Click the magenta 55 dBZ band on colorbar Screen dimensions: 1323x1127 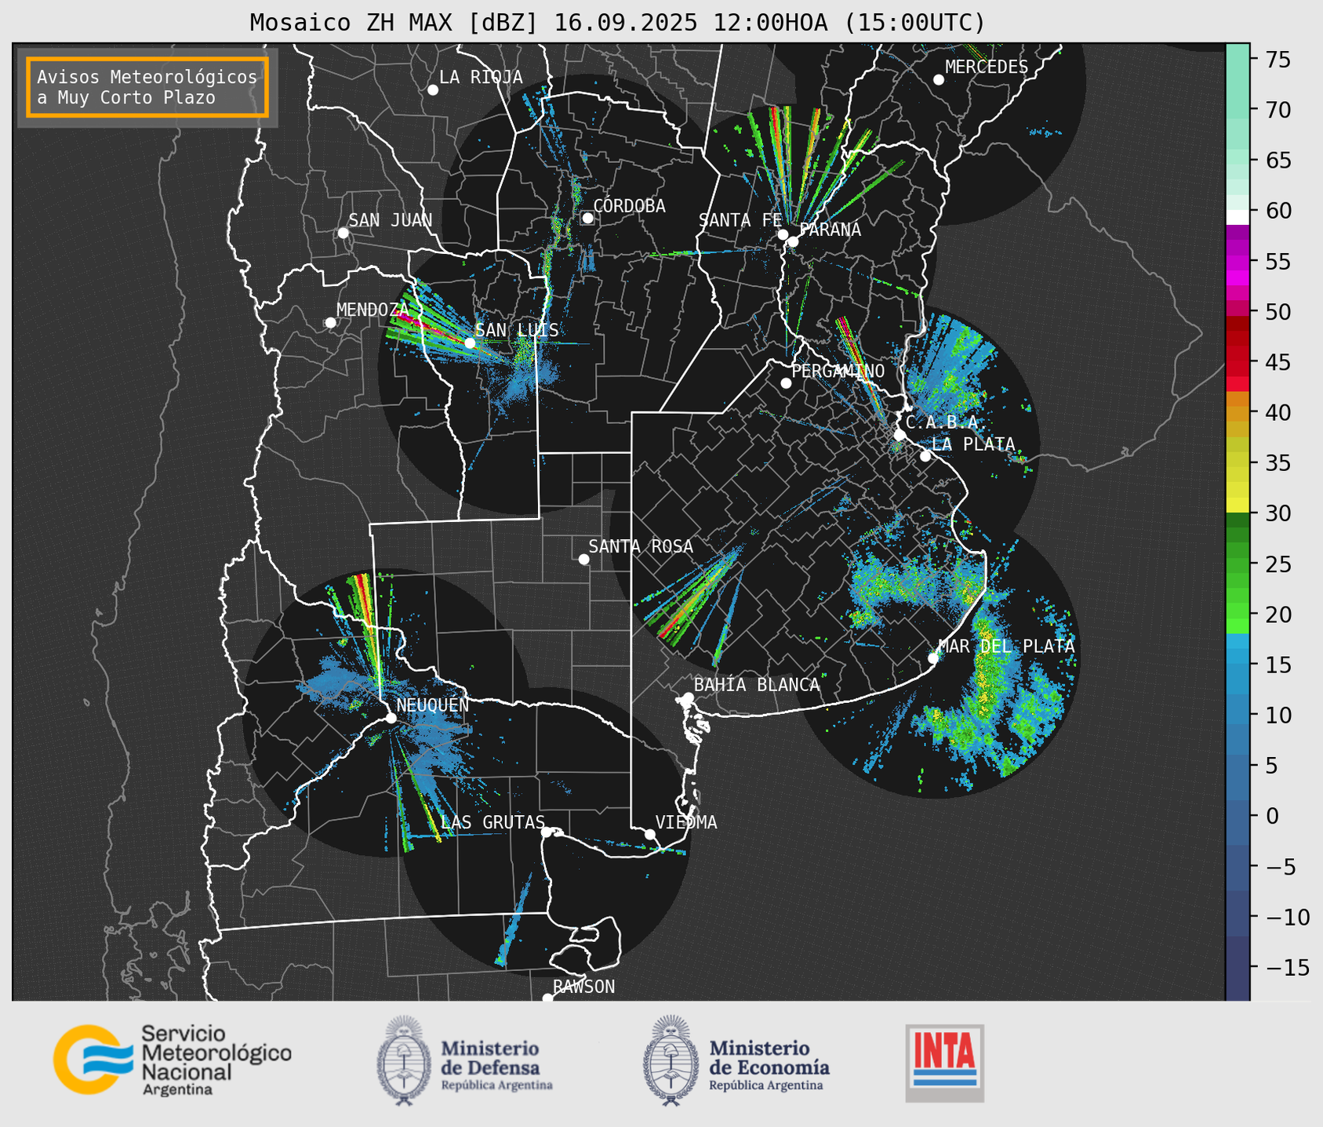pyautogui.click(x=1238, y=261)
